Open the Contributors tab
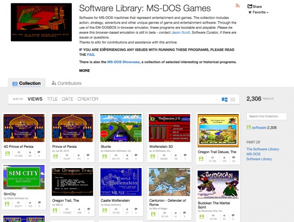The width and height of the screenshot is (294, 222). [x=67, y=83]
